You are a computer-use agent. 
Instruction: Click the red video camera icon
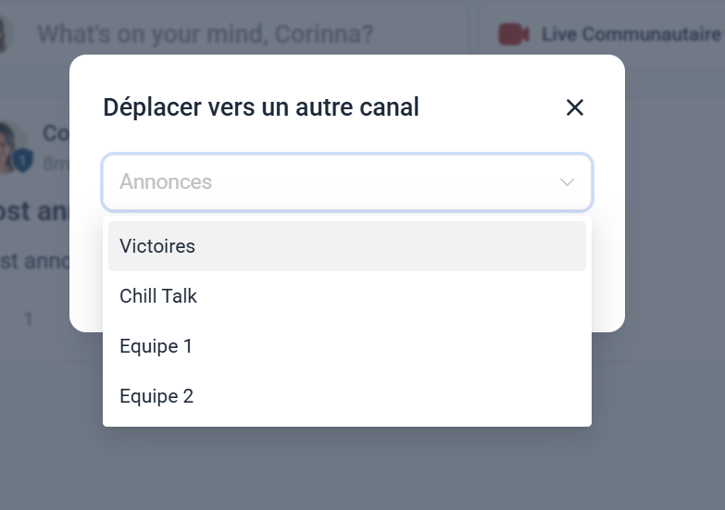click(514, 34)
